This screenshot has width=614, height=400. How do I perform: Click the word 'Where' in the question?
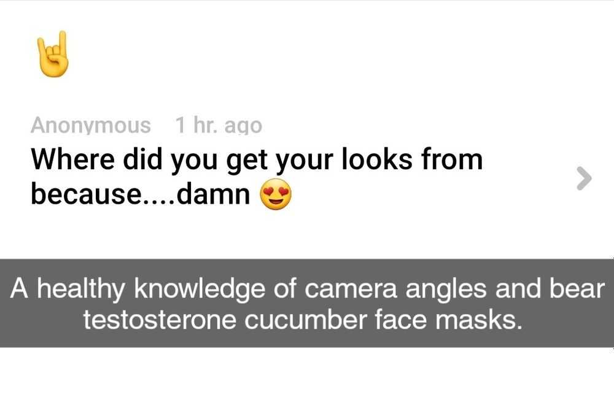[x=73, y=159]
